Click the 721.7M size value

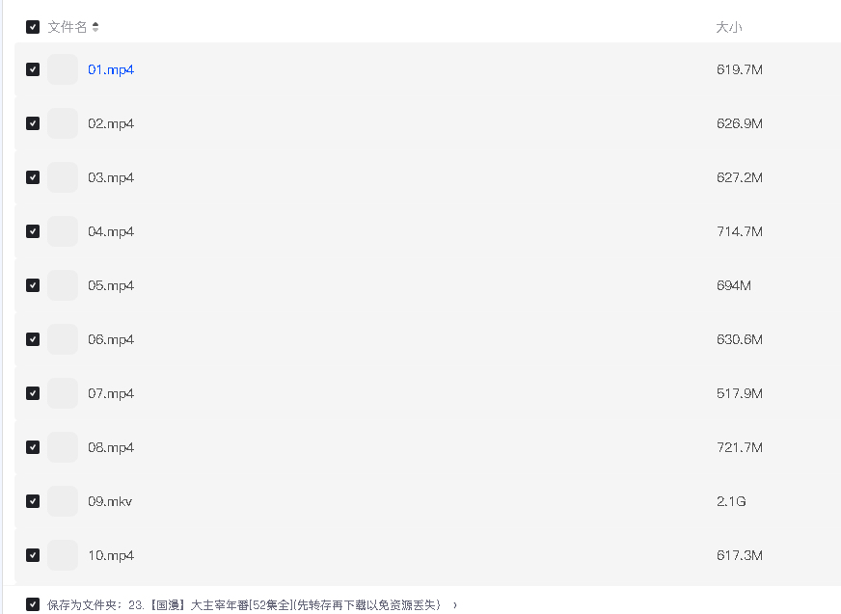click(x=740, y=448)
